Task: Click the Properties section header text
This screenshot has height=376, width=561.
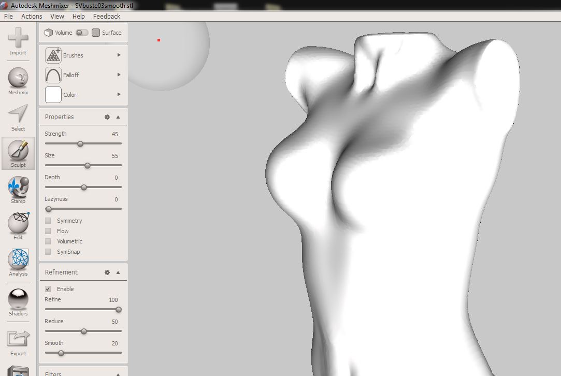Action: 60,117
